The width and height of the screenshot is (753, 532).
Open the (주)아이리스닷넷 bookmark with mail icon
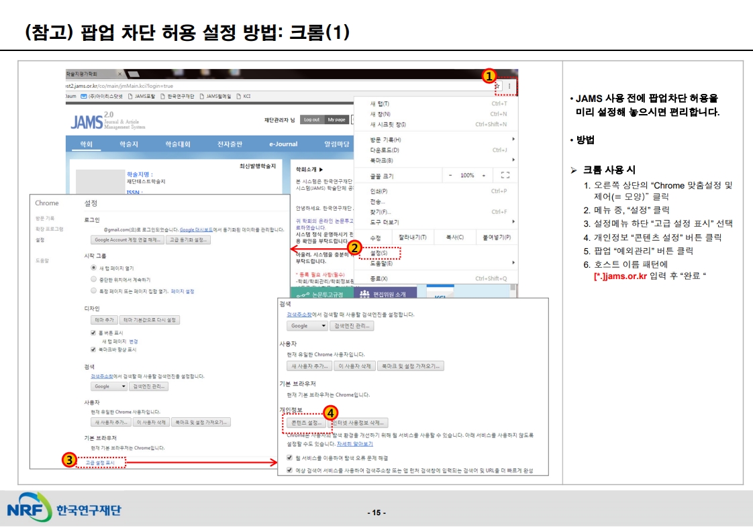coord(101,97)
